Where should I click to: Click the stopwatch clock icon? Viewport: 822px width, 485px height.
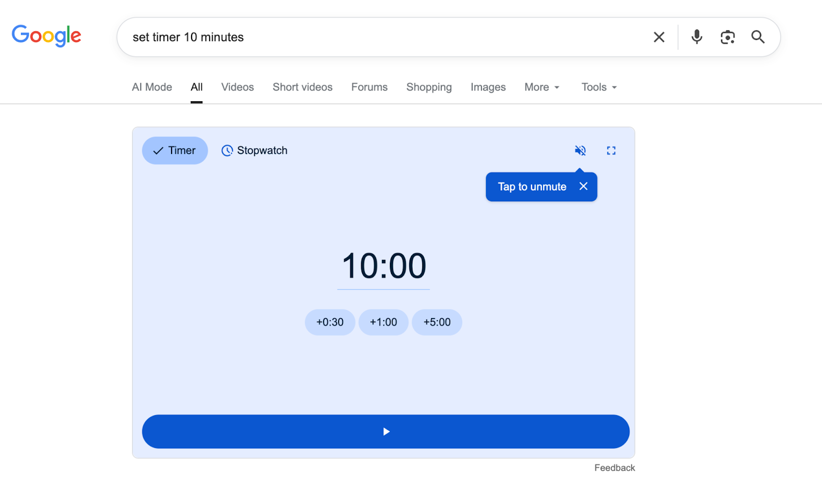pos(228,150)
